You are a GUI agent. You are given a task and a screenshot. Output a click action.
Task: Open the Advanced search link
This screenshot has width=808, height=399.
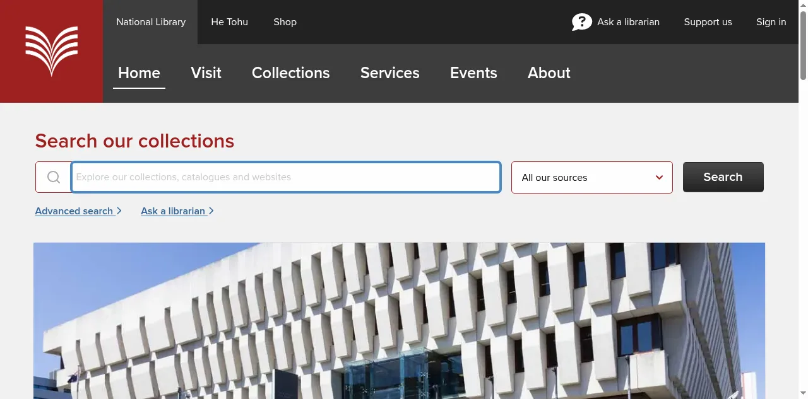78,211
